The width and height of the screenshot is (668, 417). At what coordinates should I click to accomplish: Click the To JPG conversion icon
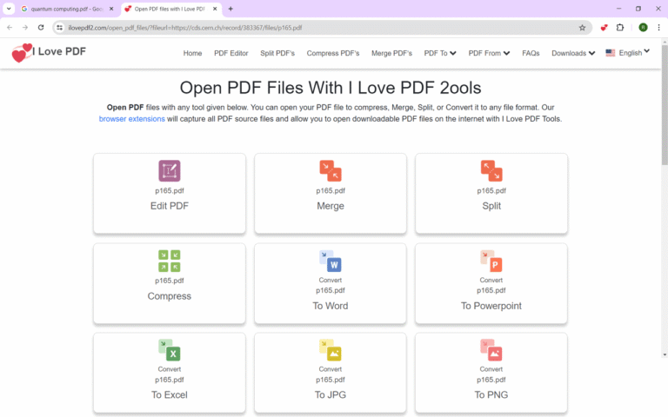tap(331, 350)
